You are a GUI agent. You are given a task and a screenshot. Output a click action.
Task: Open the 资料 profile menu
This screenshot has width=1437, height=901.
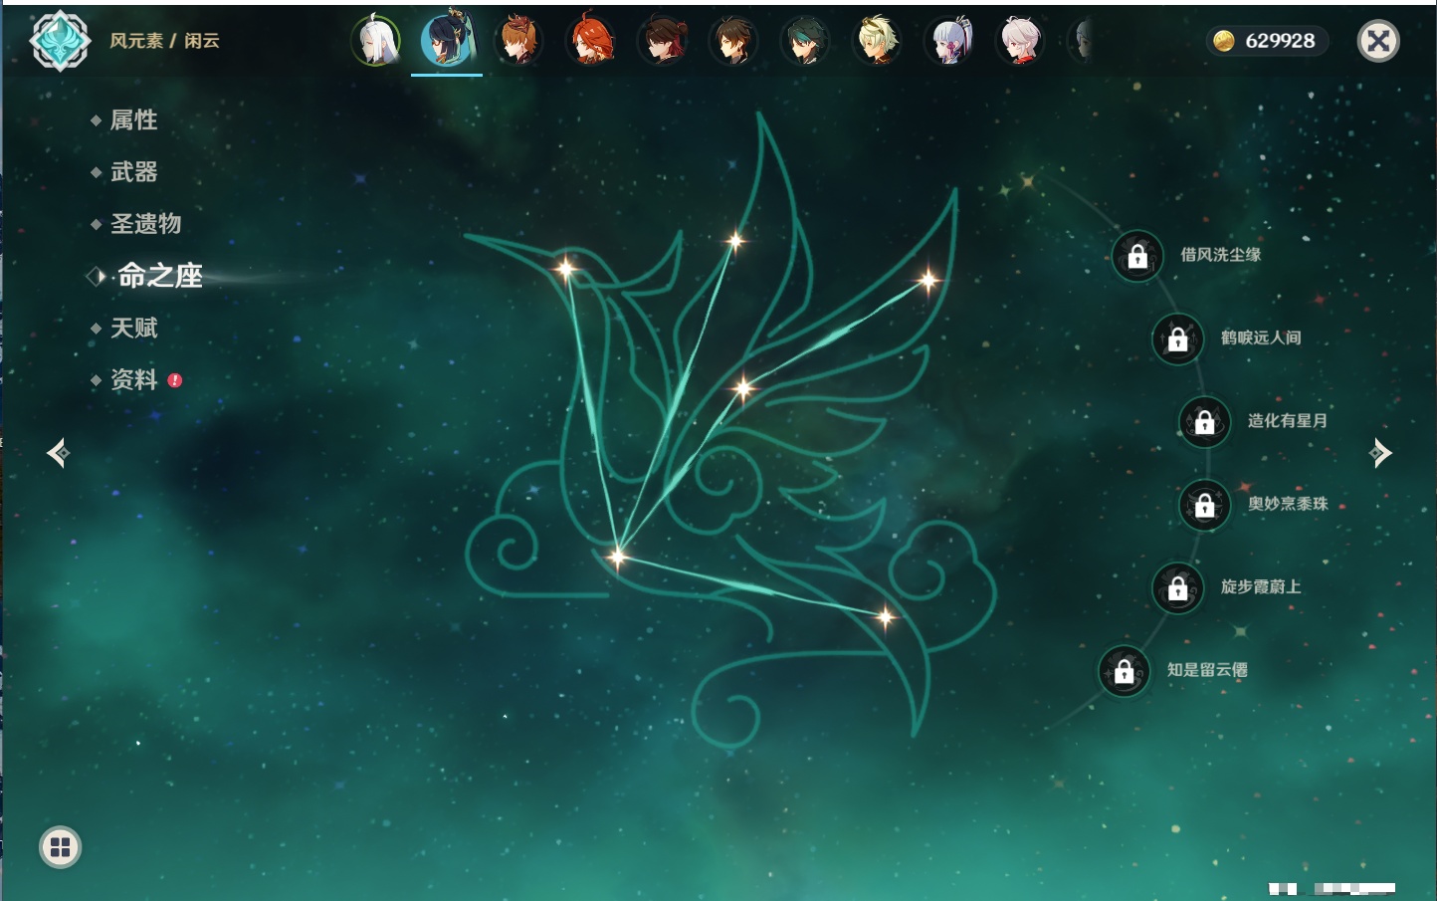coord(133,379)
